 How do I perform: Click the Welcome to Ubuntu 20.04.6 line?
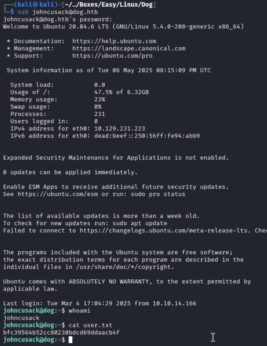[123, 27]
